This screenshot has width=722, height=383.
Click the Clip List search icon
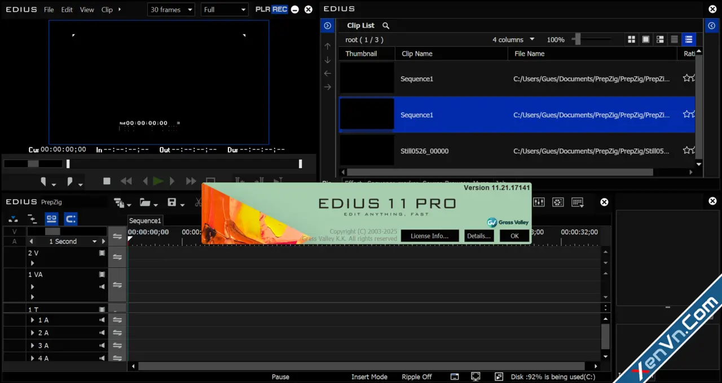[x=386, y=25]
